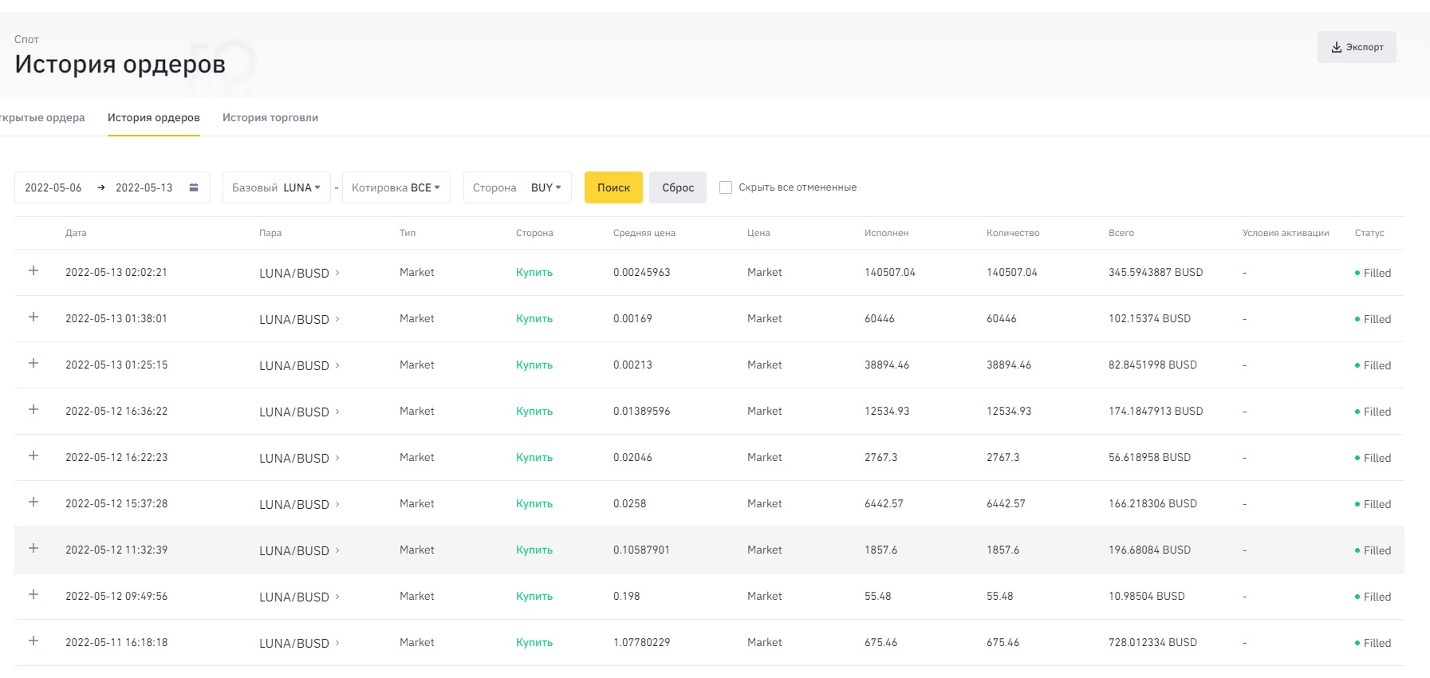The image size is (1430, 678).
Task: Click average price 0.10587901
Action: coord(642,550)
